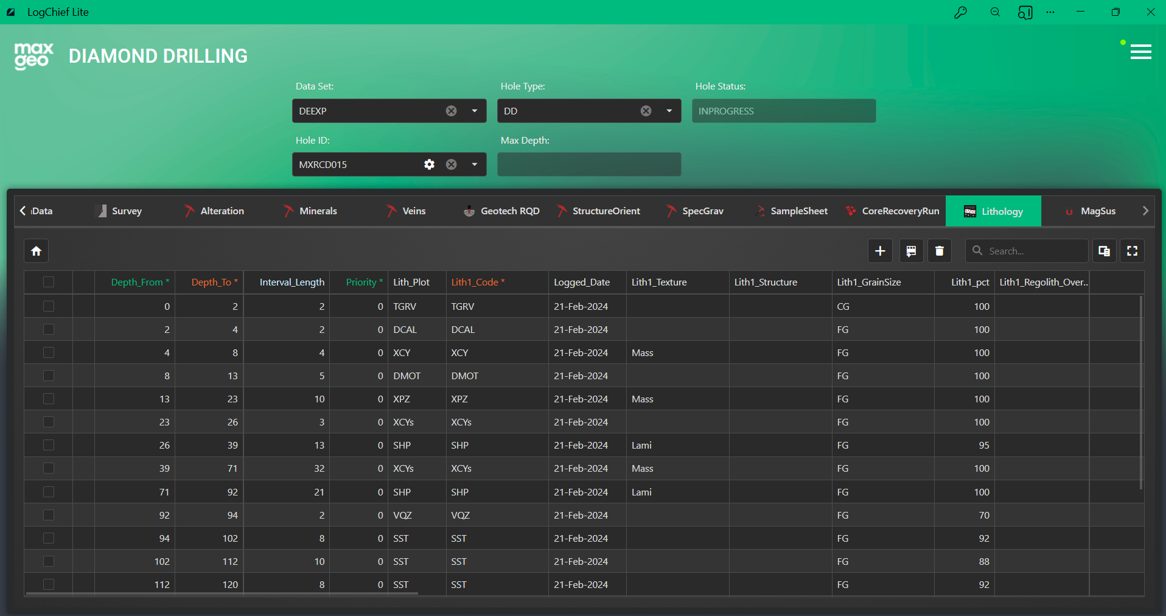
Task: Click the cast screen icon in title bar
Action: 1025,12
